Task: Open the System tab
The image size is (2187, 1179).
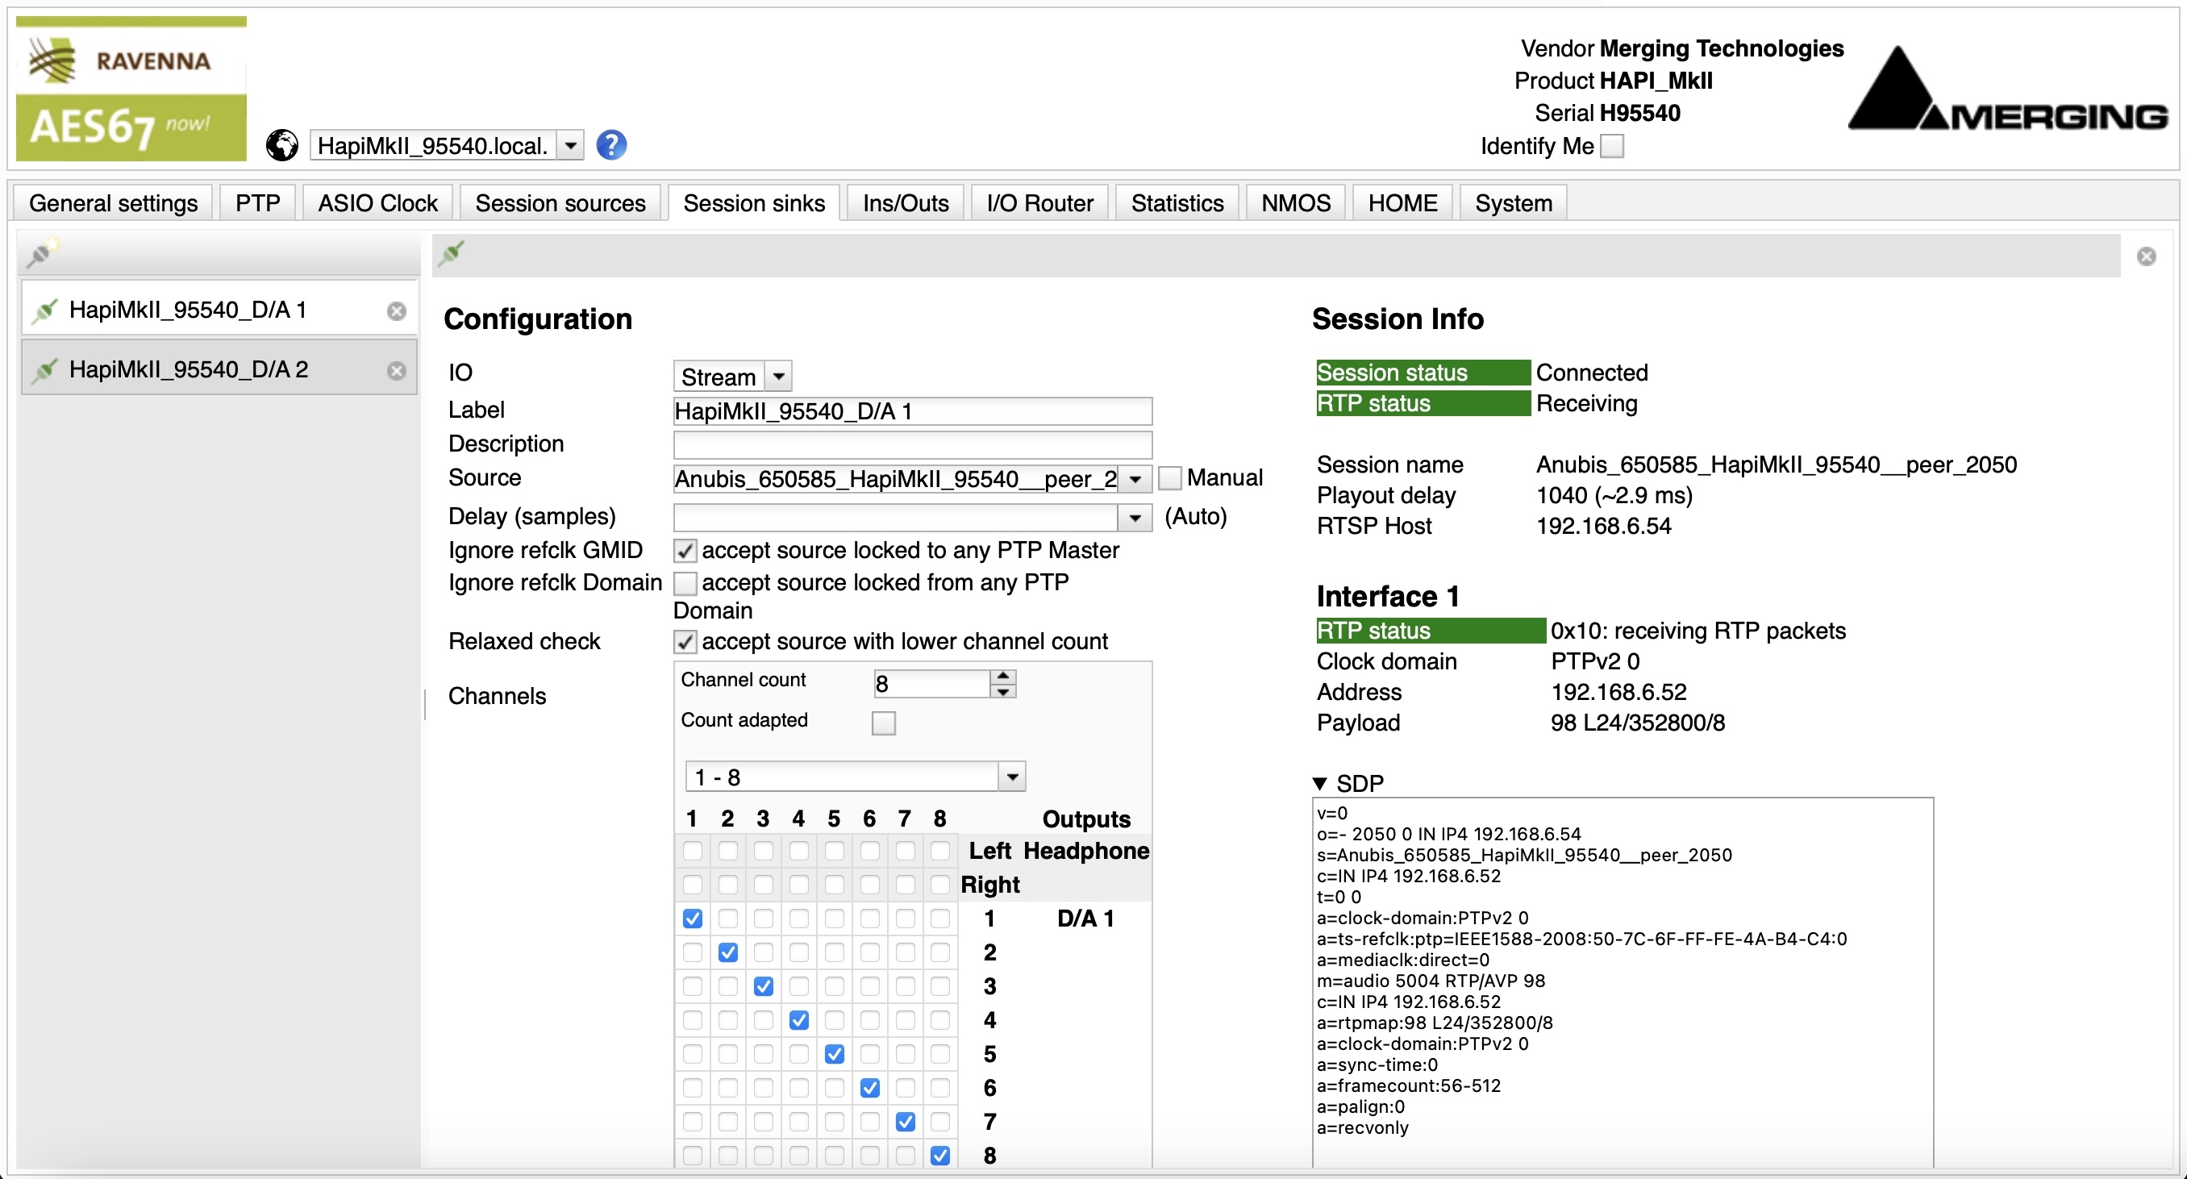Action: click(x=1514, y=203)
